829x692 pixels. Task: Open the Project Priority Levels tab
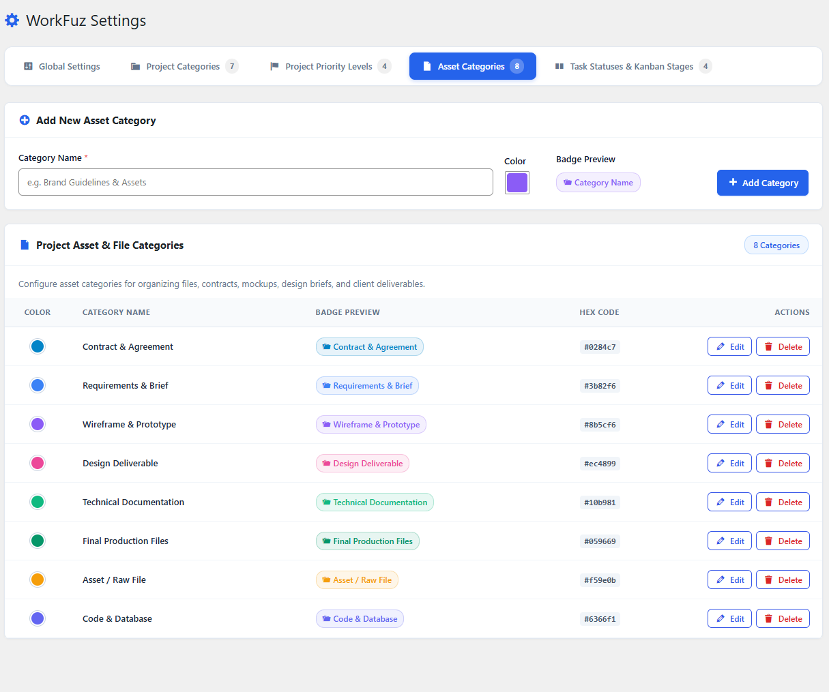(331, 66)
